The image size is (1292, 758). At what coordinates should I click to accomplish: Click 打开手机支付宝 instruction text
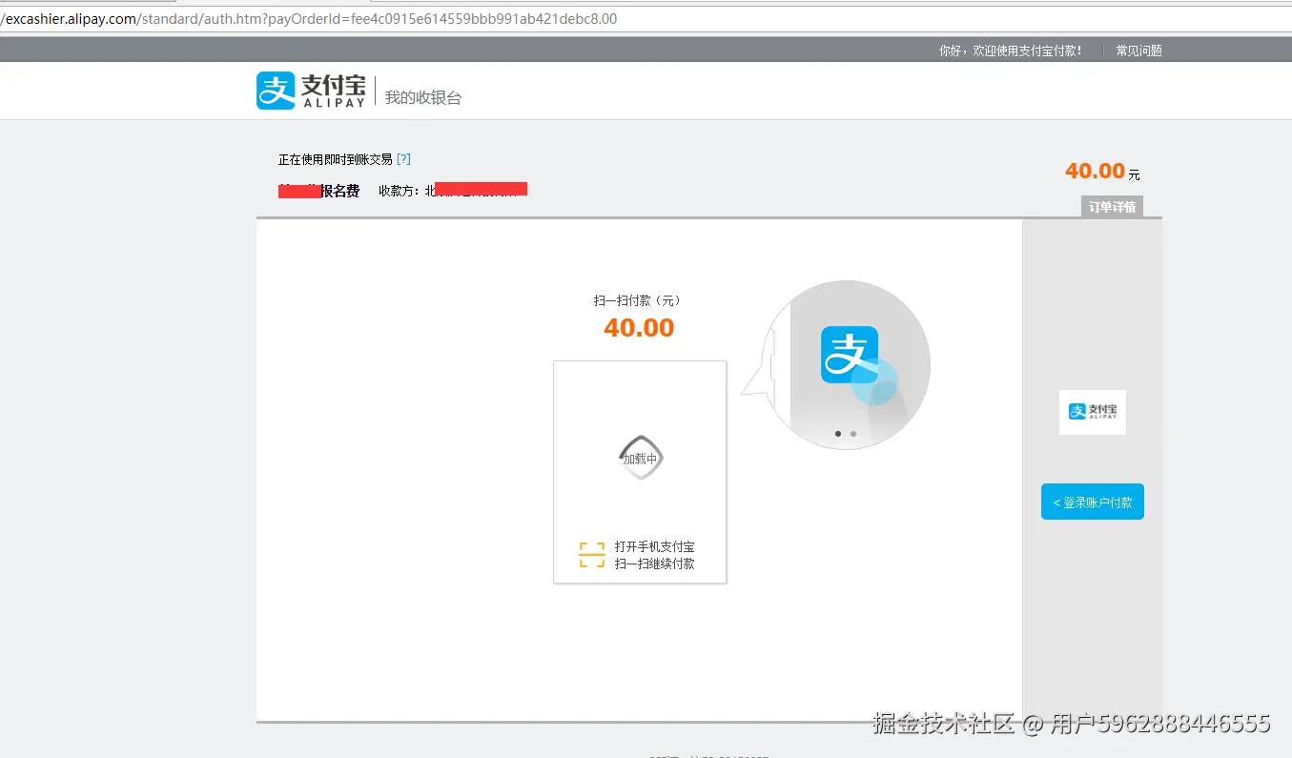[x=655, y=546]
